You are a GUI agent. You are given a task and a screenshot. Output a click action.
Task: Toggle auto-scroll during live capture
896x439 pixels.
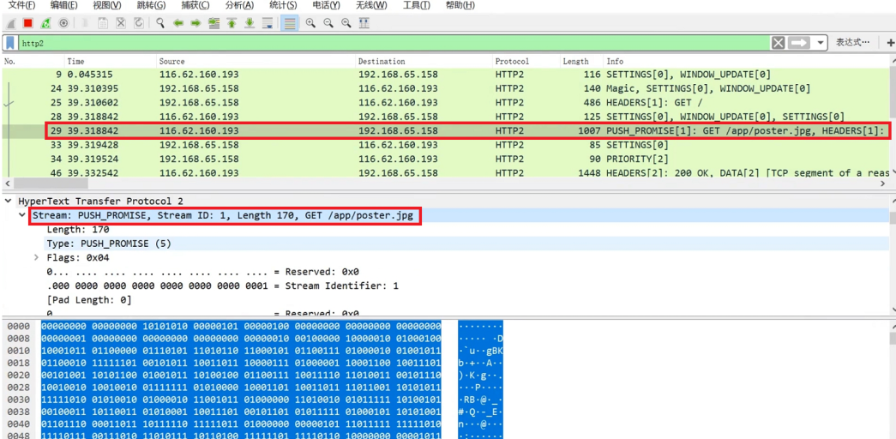tap(268, 23)
